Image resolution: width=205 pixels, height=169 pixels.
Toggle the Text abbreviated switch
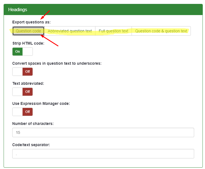(x=22, y=92)
